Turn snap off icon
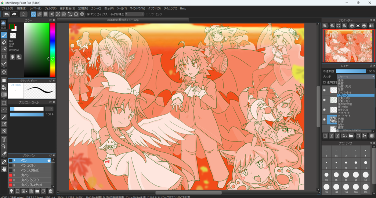The height and width of the screenshot is (198, 376). tap(33, 14)
